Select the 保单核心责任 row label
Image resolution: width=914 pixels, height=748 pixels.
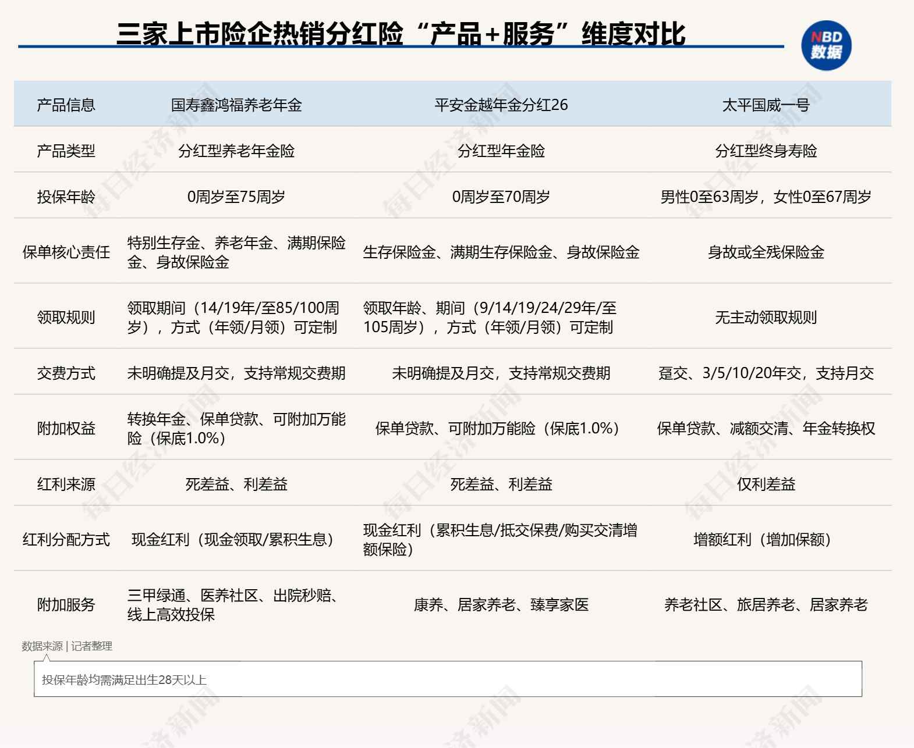[x=66, y=252]
